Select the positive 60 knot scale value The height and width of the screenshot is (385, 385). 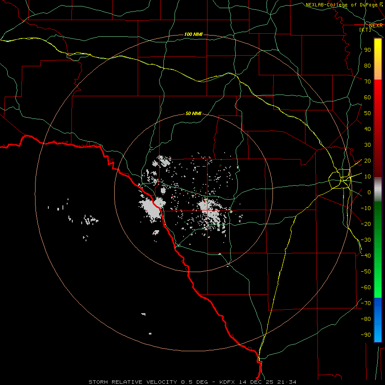pos(367,98)
